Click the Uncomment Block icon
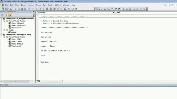The image size is (177, 99). point(130,9)
